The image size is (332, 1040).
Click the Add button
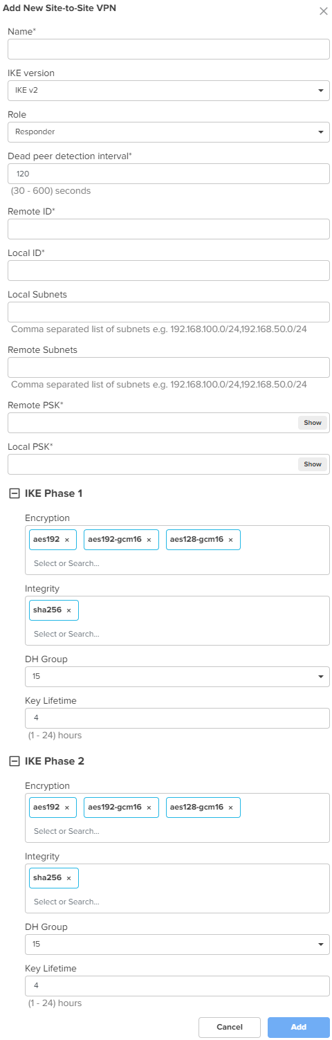click(x=299, y=1027)
